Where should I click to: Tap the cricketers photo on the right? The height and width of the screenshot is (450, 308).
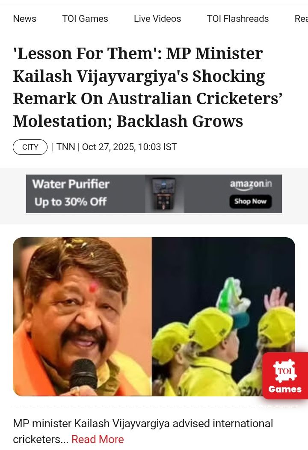[223, 317]
